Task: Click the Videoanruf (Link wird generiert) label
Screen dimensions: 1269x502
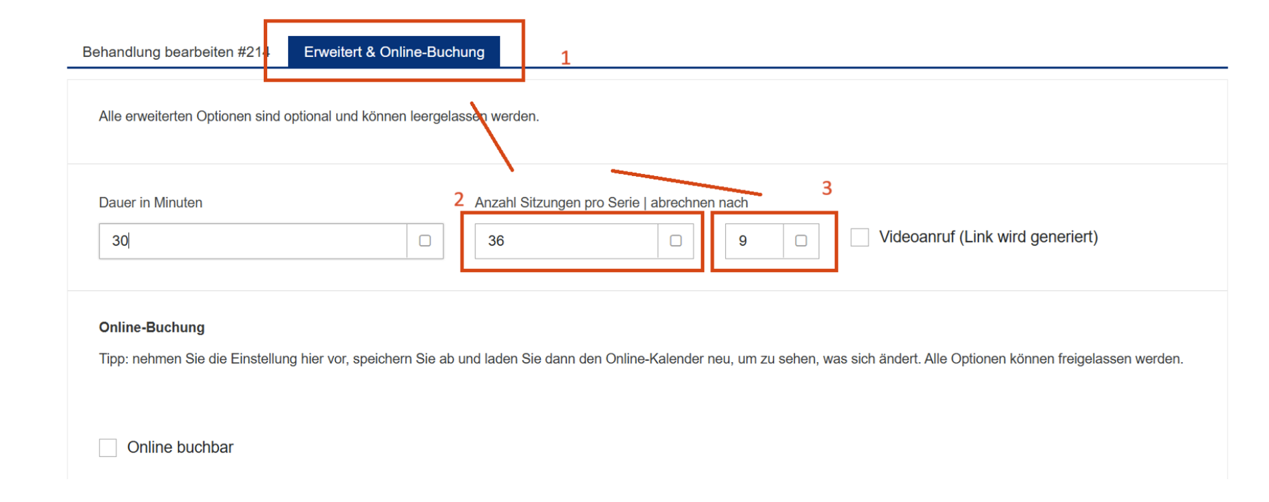Action: (988, 237)
